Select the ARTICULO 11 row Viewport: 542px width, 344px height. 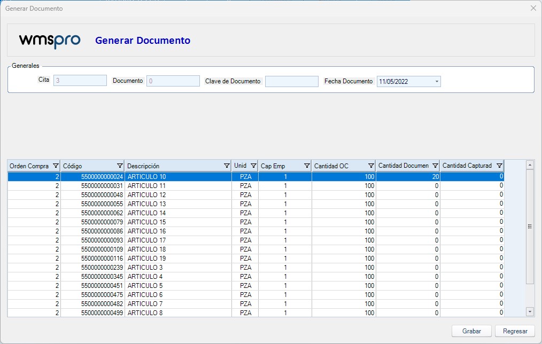pos(256,186)
